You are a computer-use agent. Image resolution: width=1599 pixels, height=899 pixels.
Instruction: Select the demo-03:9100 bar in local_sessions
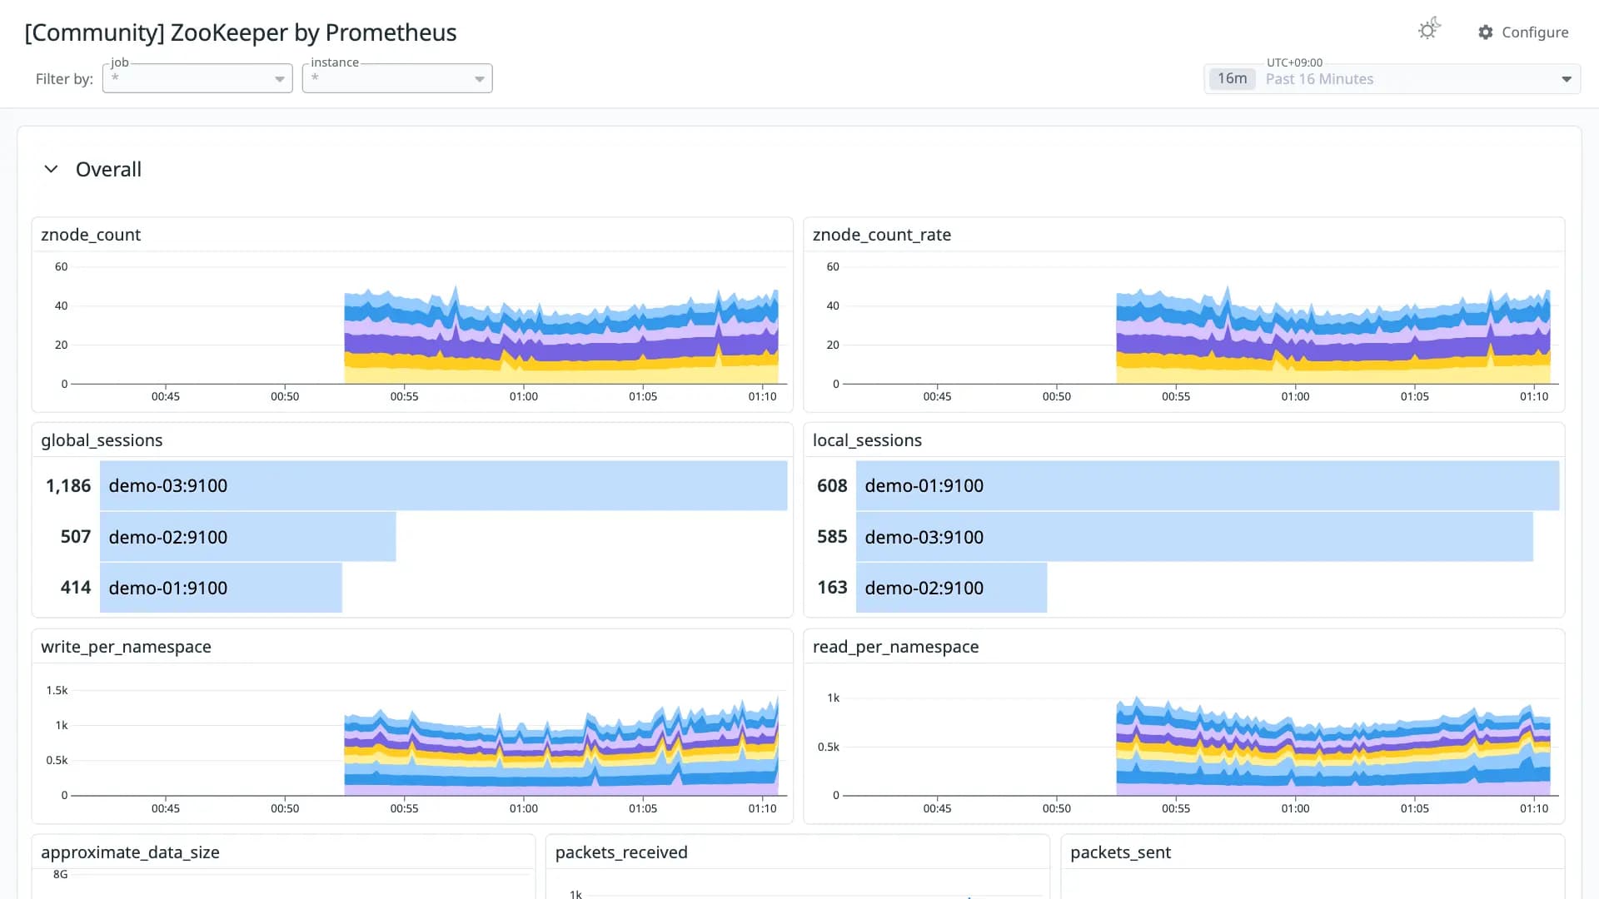click(x=1194, y=537)
